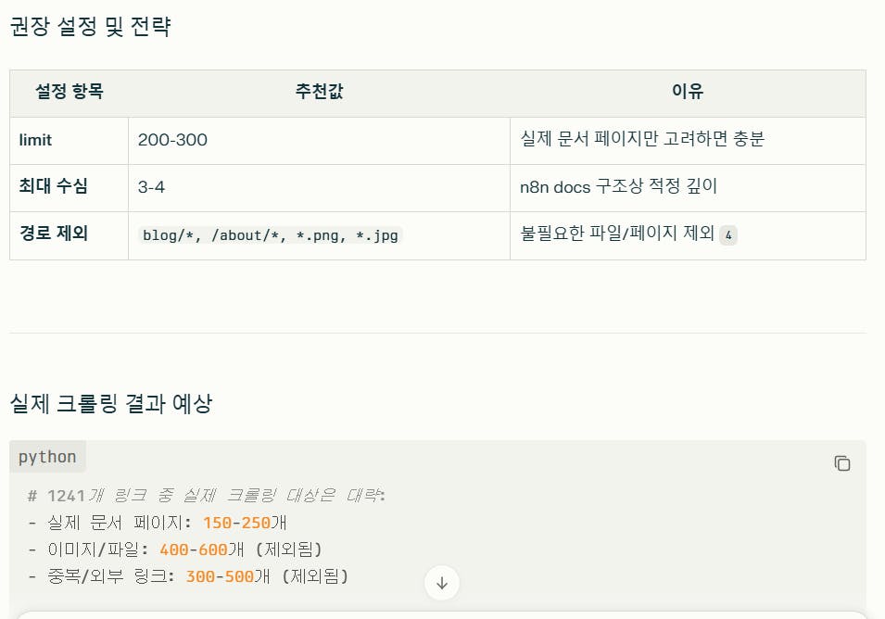Click the 설정 항목 column header

click(68, 93)
